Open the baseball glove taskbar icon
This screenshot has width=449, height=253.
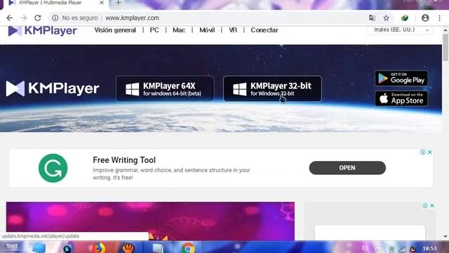pyautogui.click(x=128, y=247)
